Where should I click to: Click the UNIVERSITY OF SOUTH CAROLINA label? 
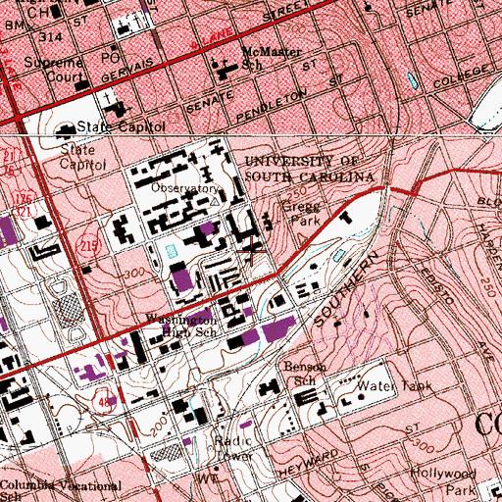point(310,170)
